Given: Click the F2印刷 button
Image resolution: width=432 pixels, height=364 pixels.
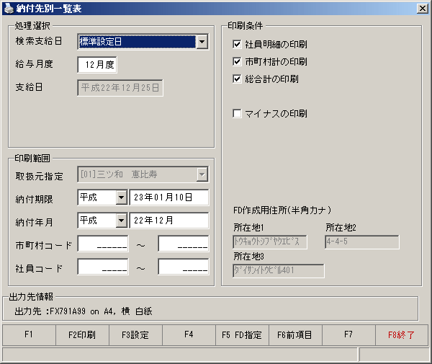Looking at the screenshot, I should [x=82, y=334].
